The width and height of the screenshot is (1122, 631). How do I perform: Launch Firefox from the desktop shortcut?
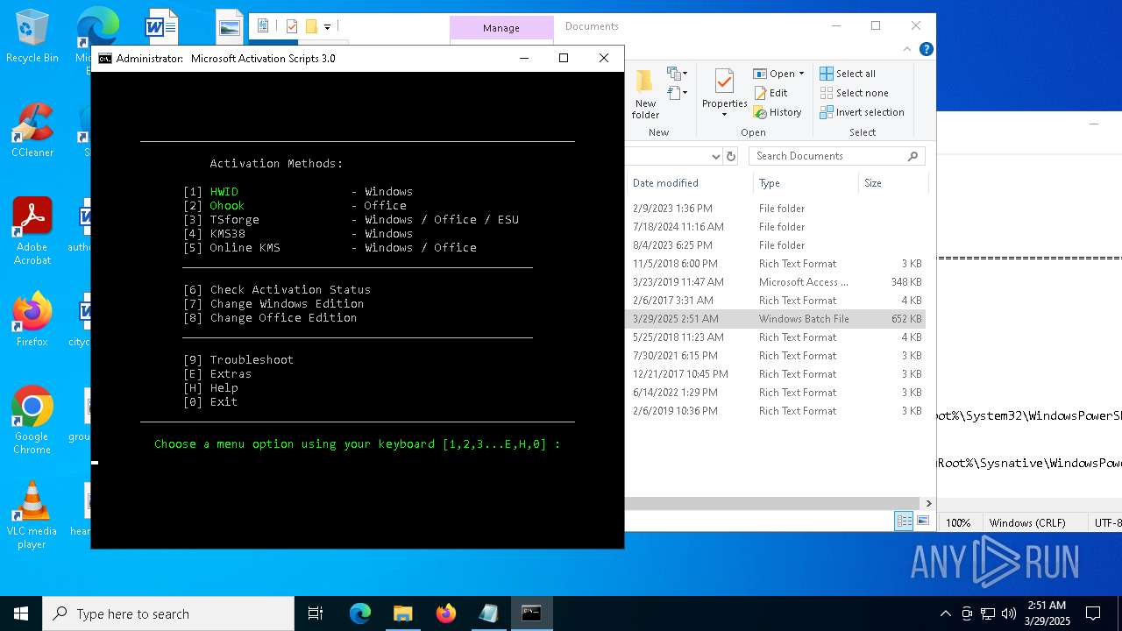coord(32,320)
